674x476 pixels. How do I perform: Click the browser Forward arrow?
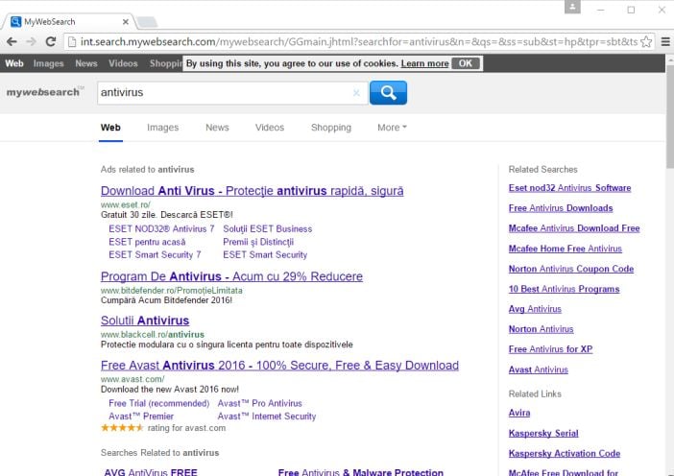(31, 41)
